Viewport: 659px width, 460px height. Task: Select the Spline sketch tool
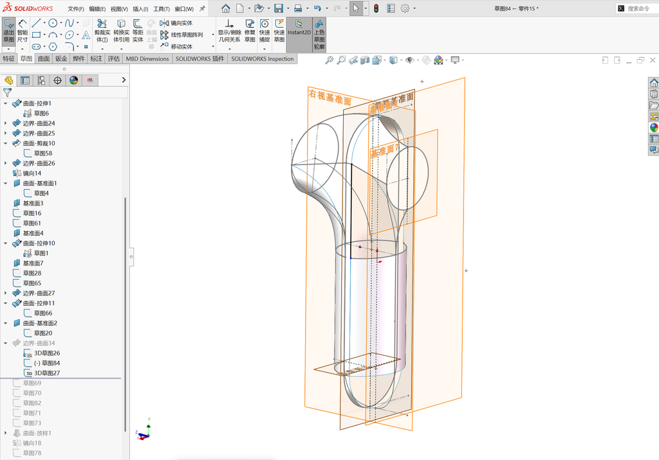(x=70, y=22)
